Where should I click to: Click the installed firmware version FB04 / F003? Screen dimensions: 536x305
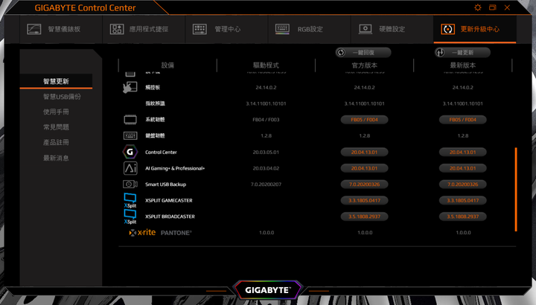pos(266,120)
